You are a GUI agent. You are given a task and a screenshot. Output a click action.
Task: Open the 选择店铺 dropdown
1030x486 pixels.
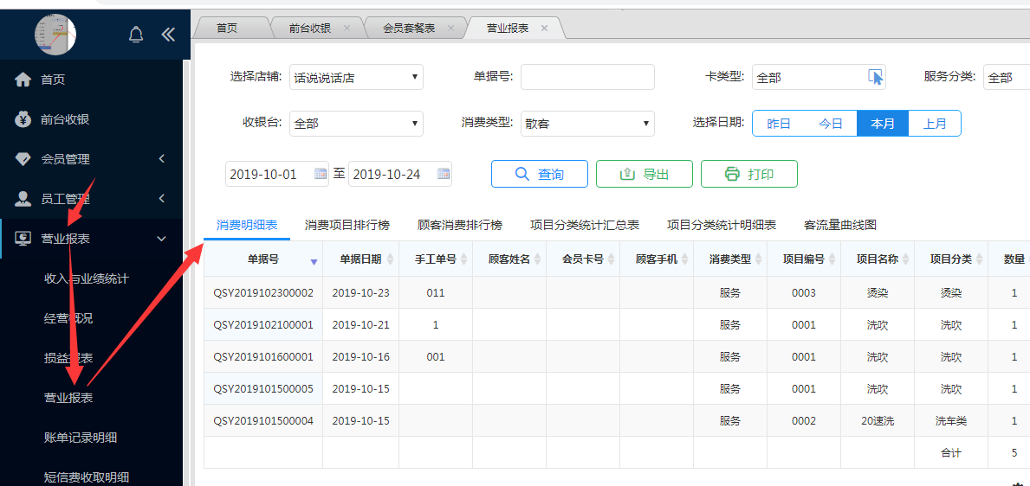coord(356,77)
